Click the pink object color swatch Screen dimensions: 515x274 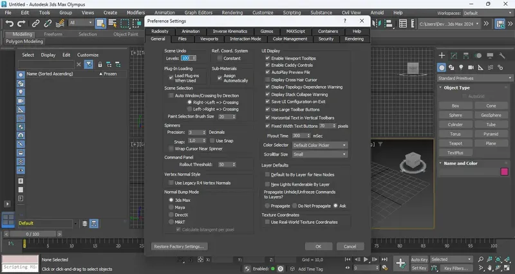click(x=505, y=172)
